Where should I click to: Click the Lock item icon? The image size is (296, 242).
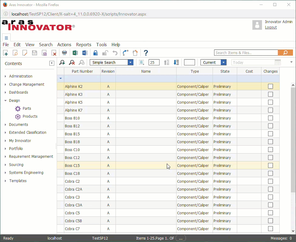96,53
